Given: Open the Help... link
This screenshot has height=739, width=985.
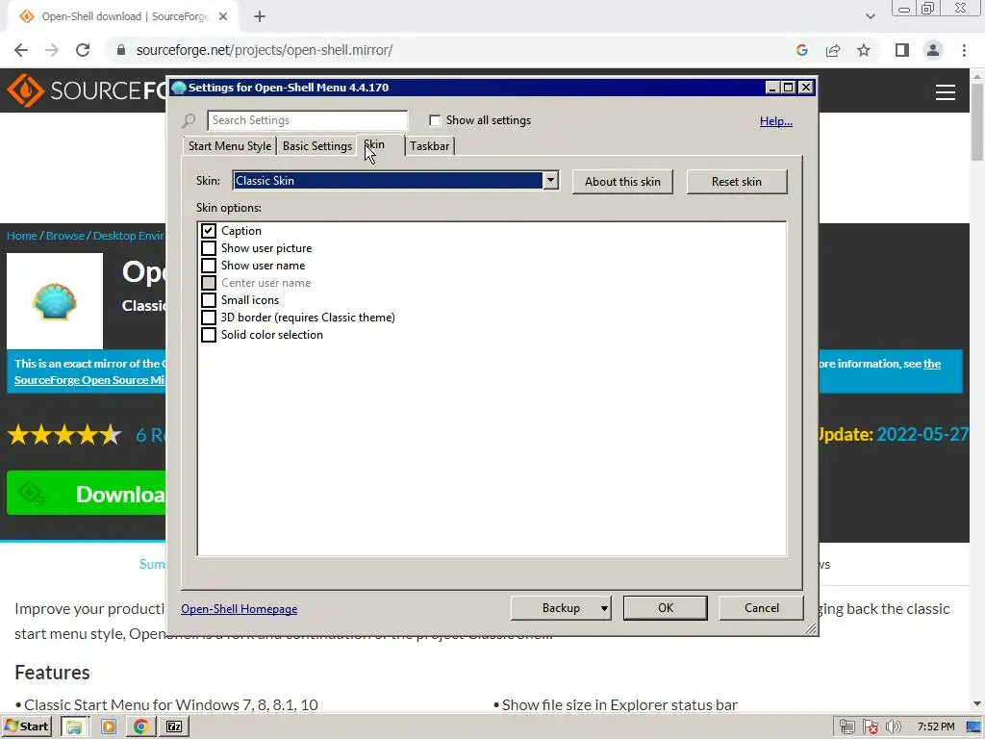Looking at the screenshot, I should 776,120.
